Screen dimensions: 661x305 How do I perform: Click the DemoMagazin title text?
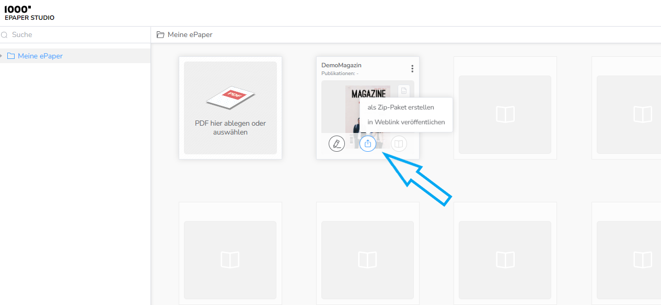tap(341, 65)
